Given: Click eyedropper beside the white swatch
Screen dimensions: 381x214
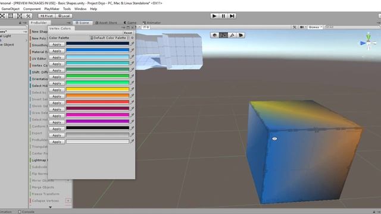Looking at the screenshot, I should 132,141.
